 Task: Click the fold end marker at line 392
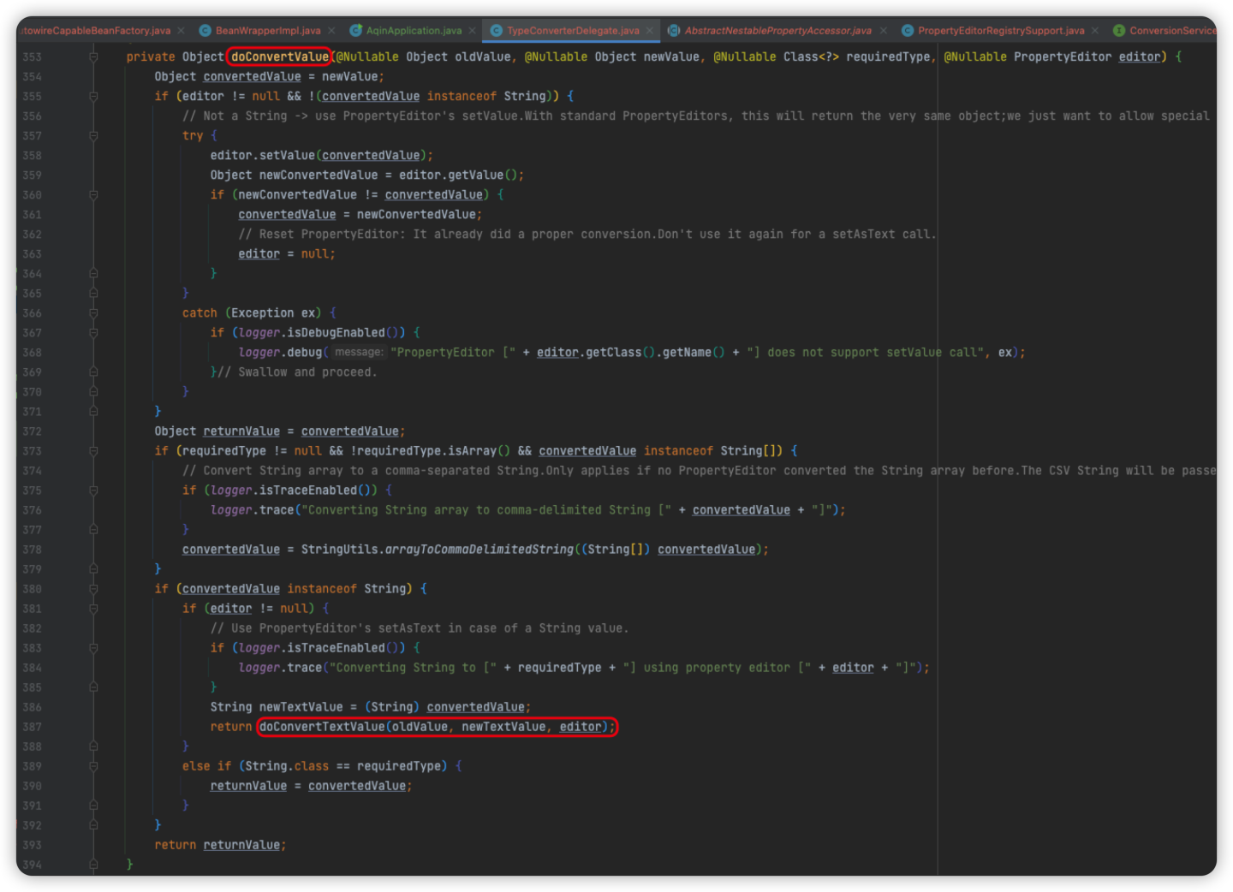pos(93,825)
